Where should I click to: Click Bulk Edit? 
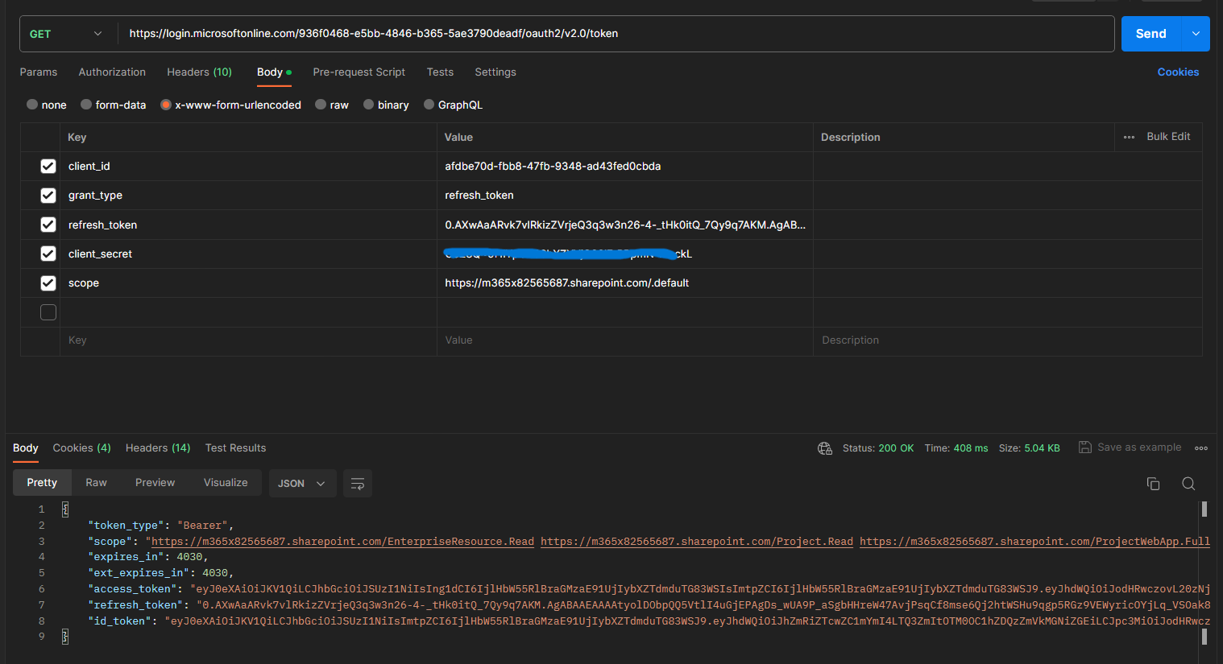pos(1168,137)
